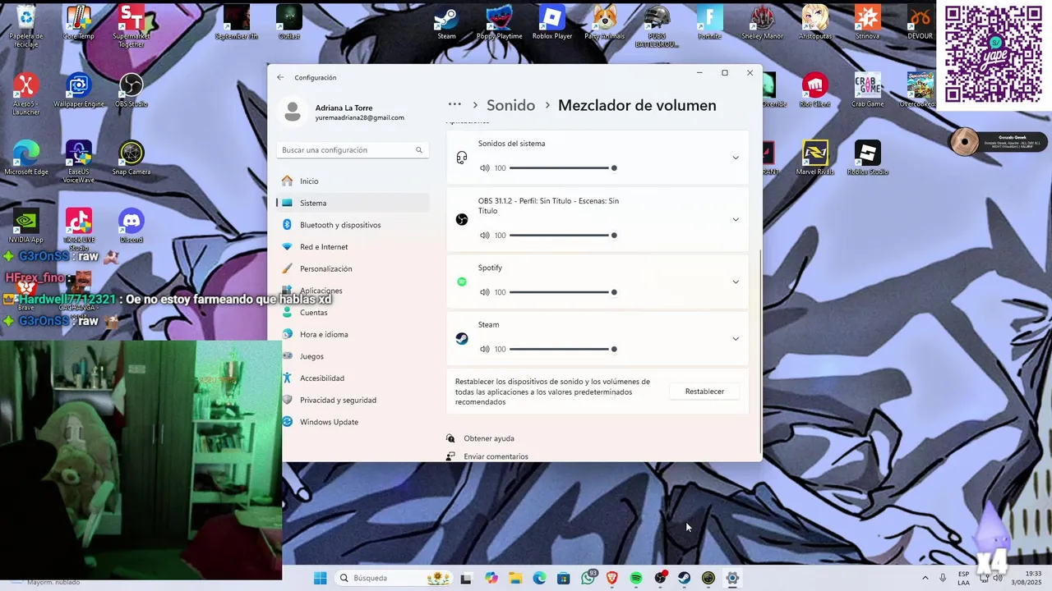Go back with the Configuración back arrow
Viewport: 1052px width, 591px height.
[x=280, y=77]
